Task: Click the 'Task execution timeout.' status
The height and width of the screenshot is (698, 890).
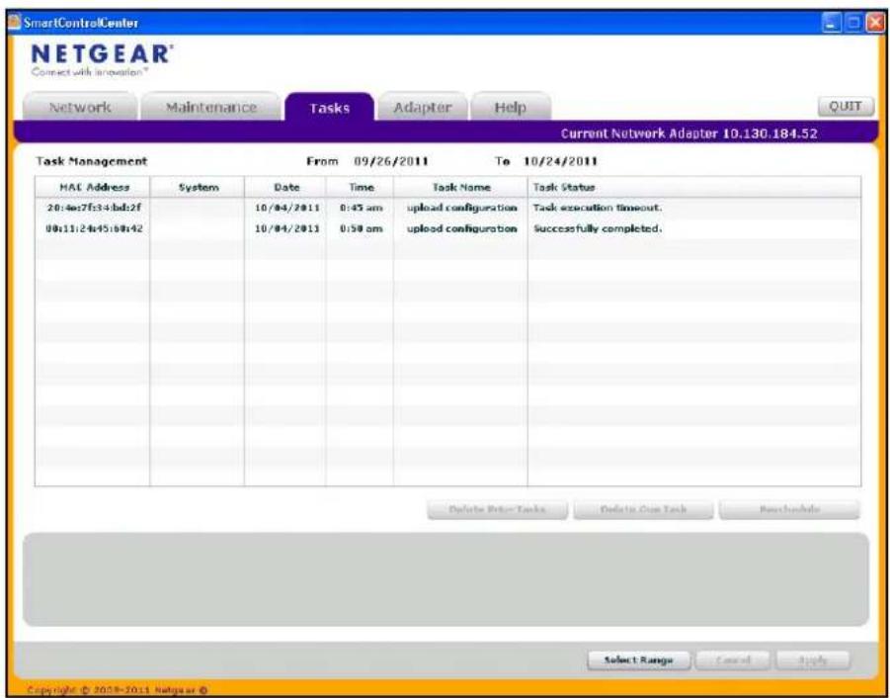Action: 597,208
